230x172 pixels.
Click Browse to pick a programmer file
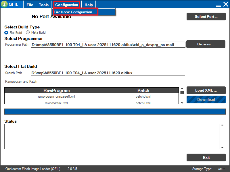[x=206, y=44]
